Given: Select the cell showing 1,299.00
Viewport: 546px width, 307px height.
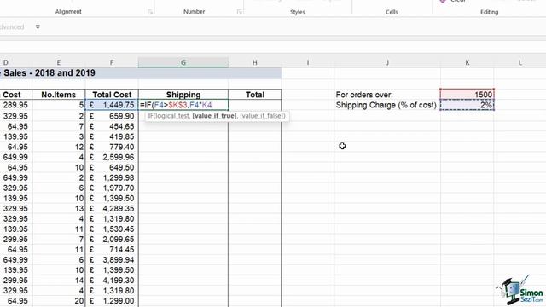Looking at the screenshot, I should (112, 301).
